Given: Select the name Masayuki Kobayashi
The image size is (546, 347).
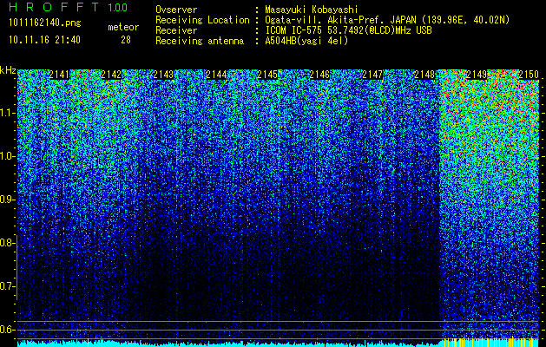Looking at the screenshot, I should tap(312, 10).
